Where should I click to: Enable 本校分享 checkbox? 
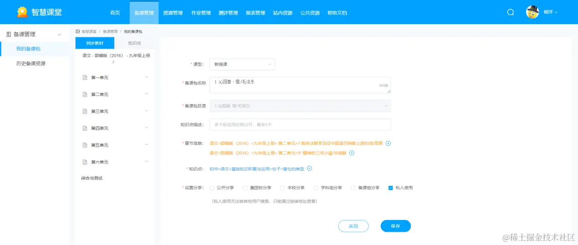click(x=282, y=188)
